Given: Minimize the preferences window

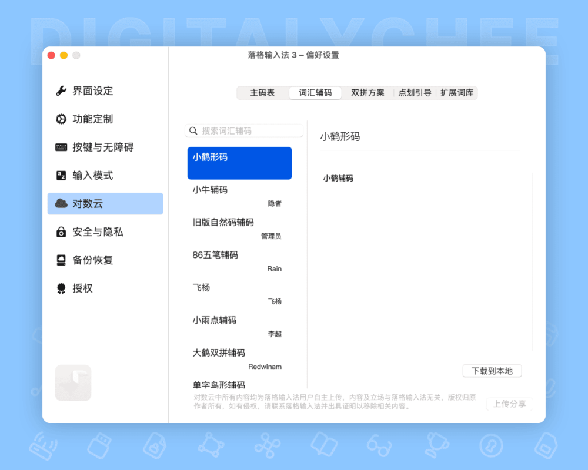Looking at the screenshot, I should [x=64, y=55].
